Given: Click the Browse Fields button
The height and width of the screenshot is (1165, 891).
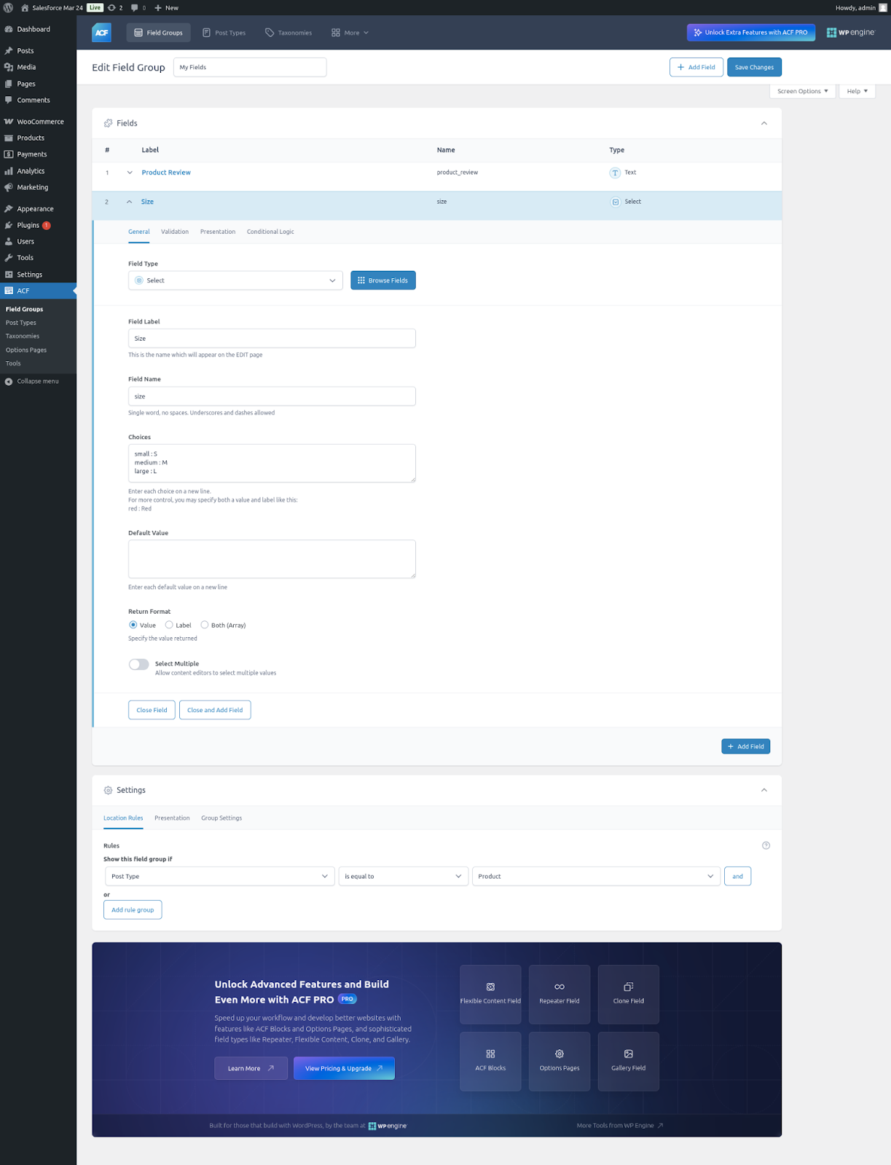Looking at the screenshot, I should tap(382, 280).
